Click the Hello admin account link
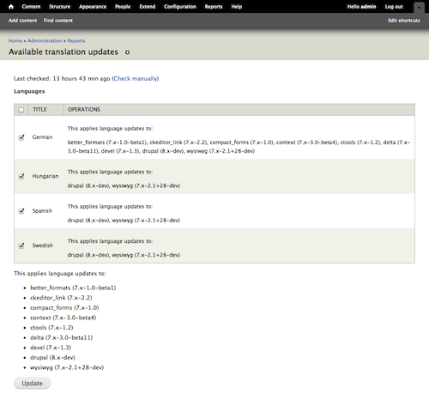The image size is (429, 418). [x=361, y=7]
